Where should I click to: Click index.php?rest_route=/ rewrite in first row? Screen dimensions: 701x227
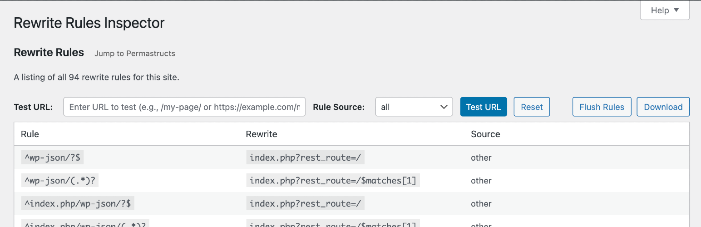(x=305, y=158)
